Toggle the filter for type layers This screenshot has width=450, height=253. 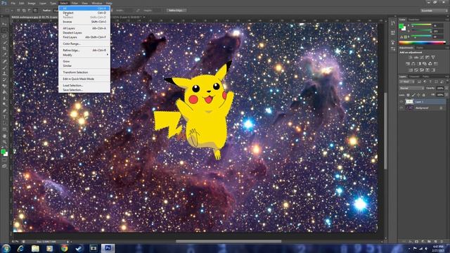coord(430,82)
